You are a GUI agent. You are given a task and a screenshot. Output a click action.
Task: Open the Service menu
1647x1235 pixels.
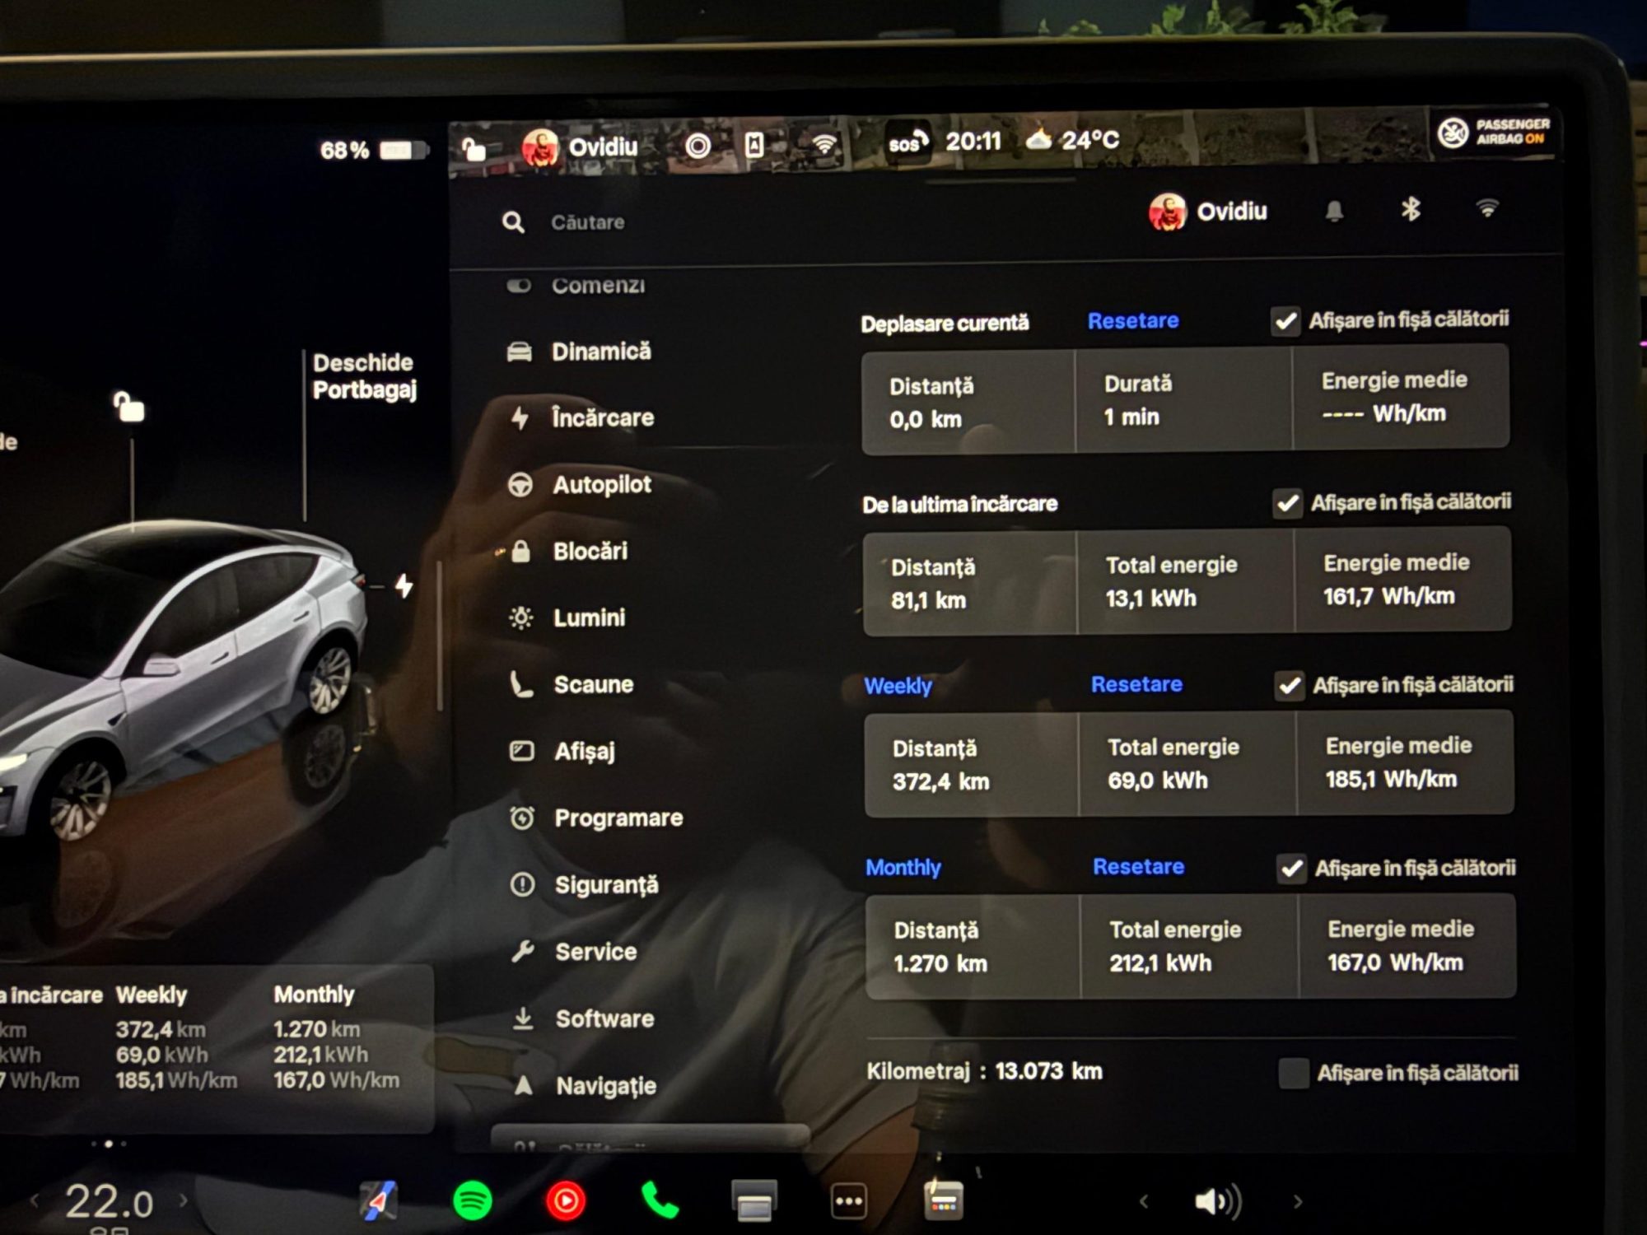point(574,952)
